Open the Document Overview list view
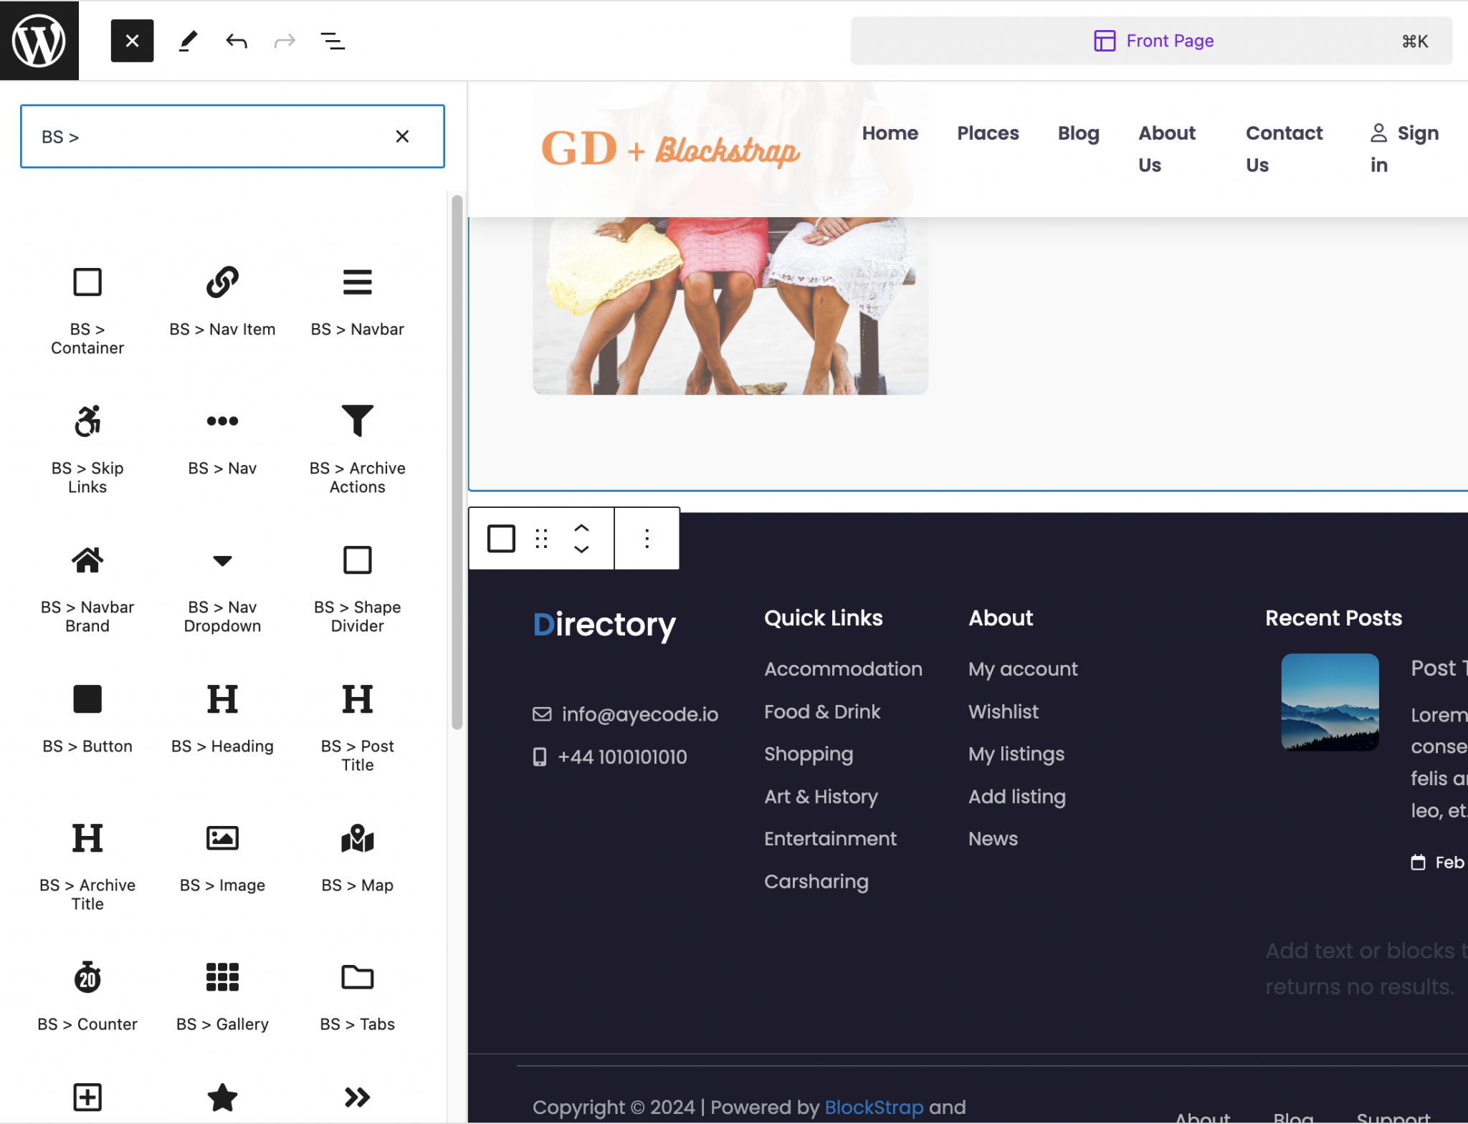1468x1124 pixels. coord(332,40)
